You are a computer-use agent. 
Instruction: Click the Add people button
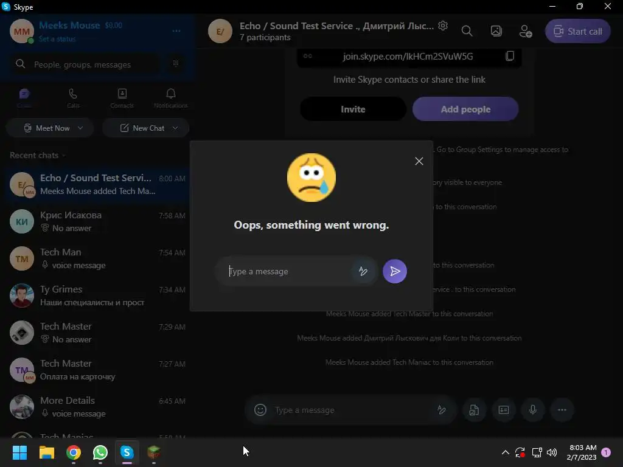coord(465,109)
